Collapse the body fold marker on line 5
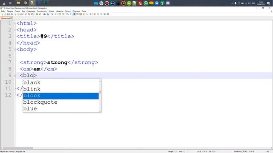Screen dimensions: 273x153 coord(15,50)
